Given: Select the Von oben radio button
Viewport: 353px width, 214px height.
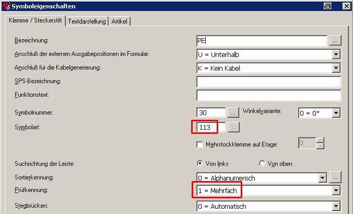Looking at the screenshot, I should [262, 163].
